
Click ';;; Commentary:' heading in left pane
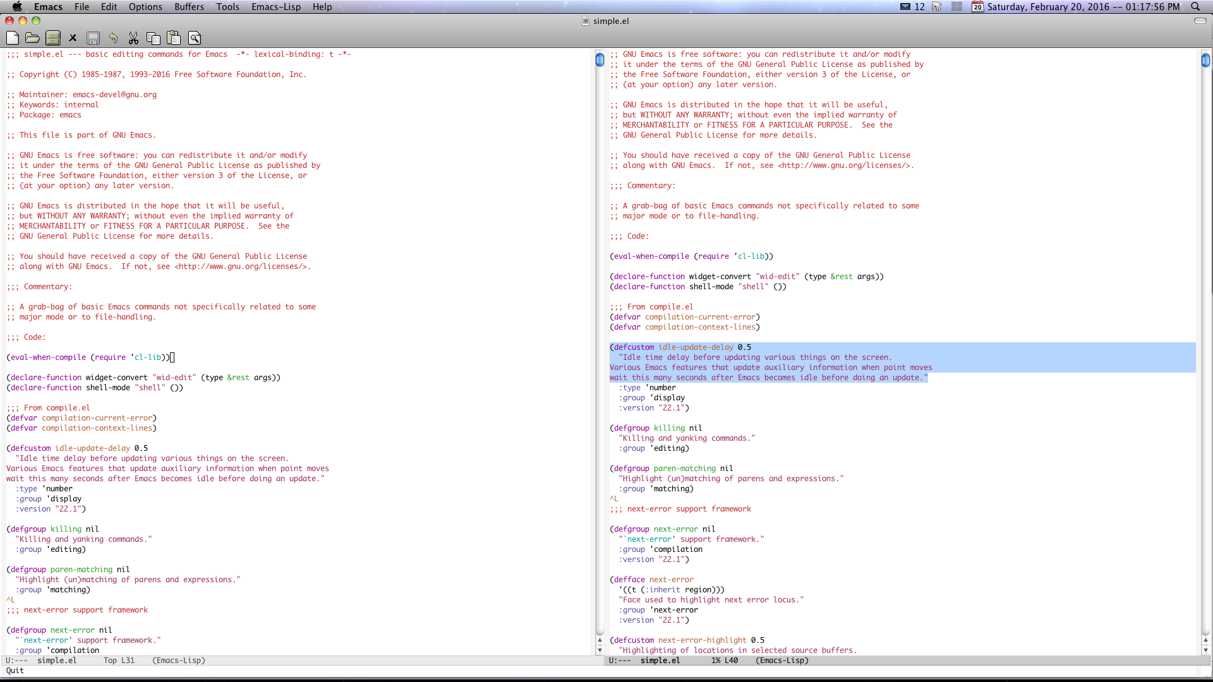(39, 287)
